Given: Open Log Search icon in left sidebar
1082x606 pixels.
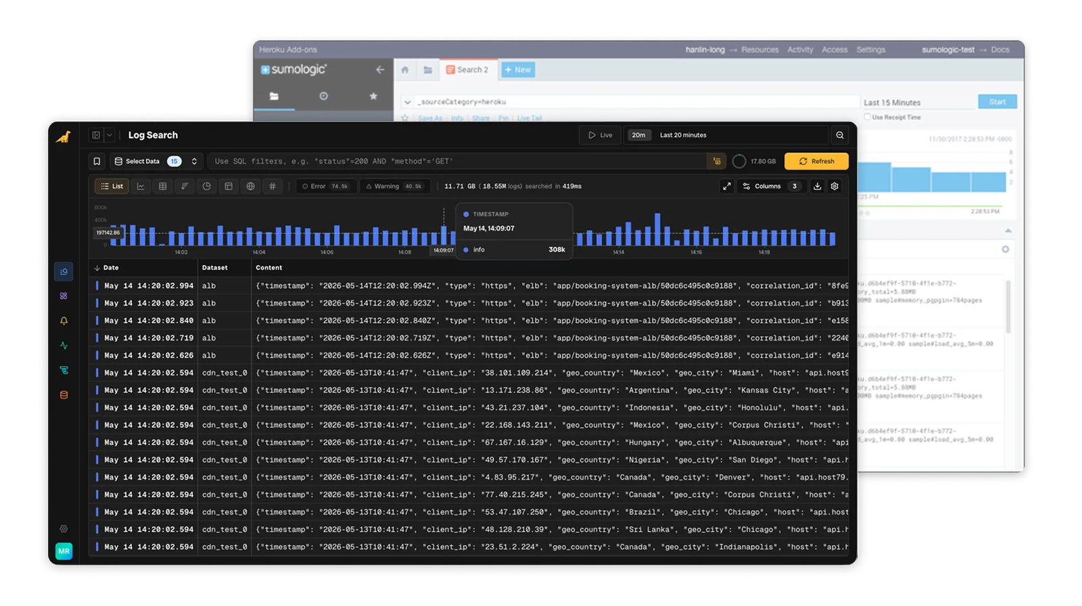Looking at the screenshot, I should coord(64,271).
